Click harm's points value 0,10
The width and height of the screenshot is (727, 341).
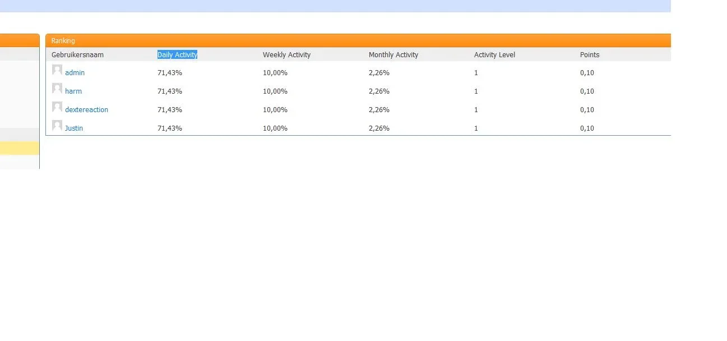click(x=587, y=91)
